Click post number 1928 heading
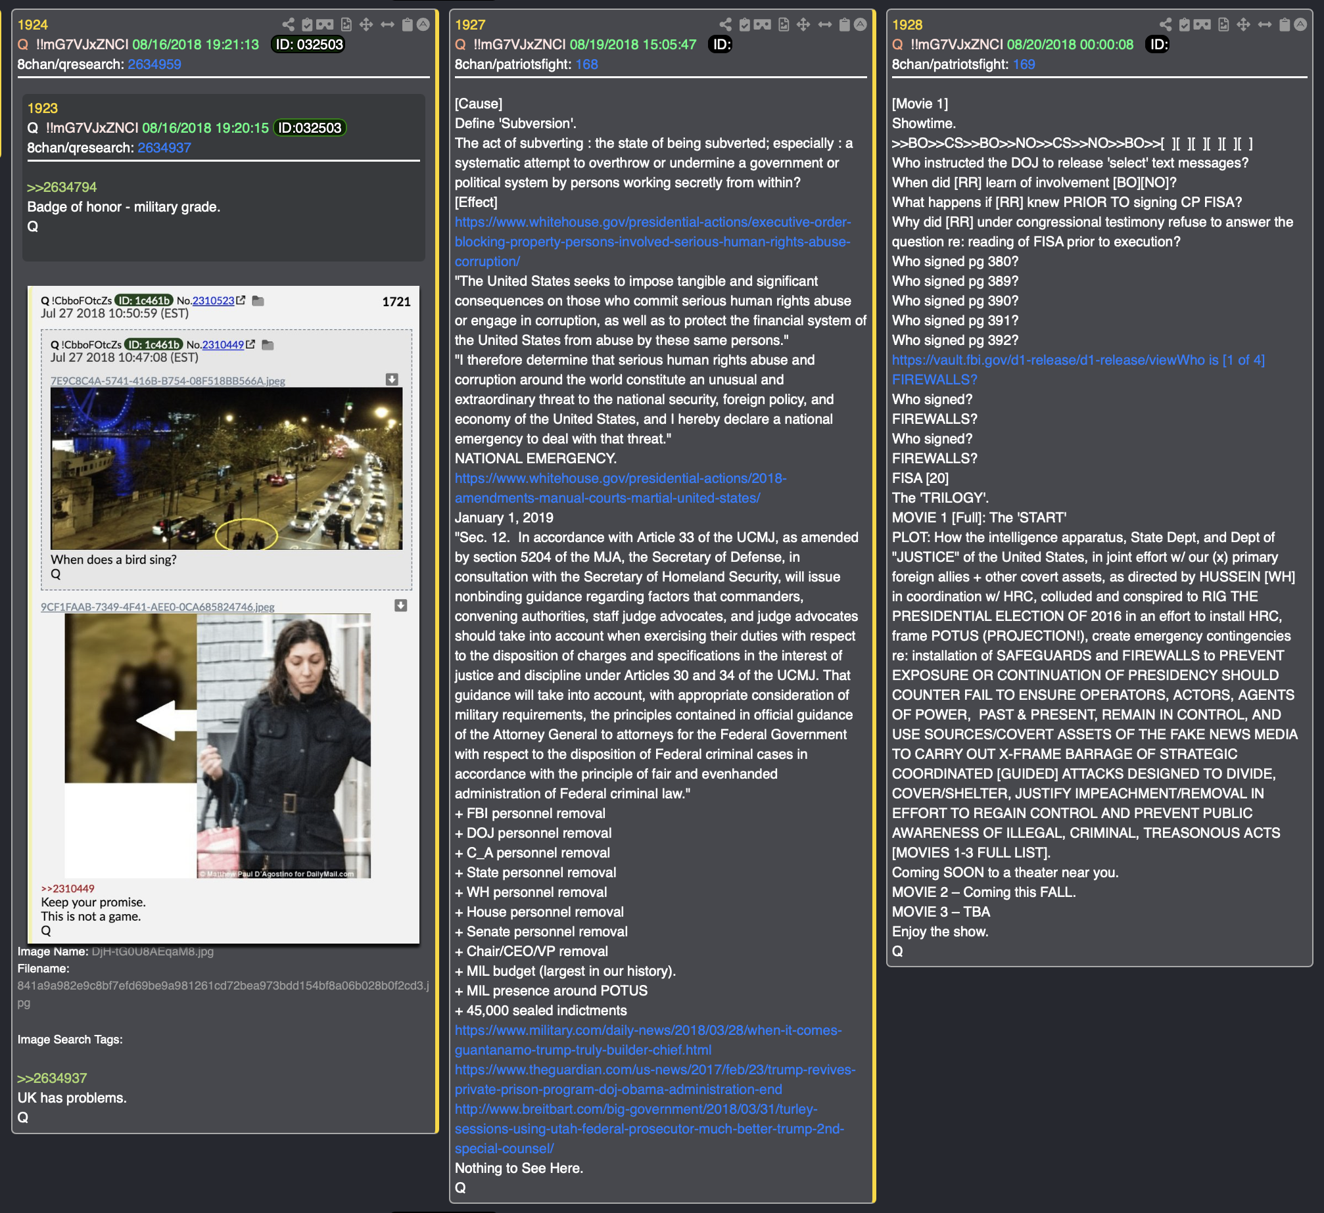The width and height of the screenshot is (1324, 1213). click(x=907, y=25)
